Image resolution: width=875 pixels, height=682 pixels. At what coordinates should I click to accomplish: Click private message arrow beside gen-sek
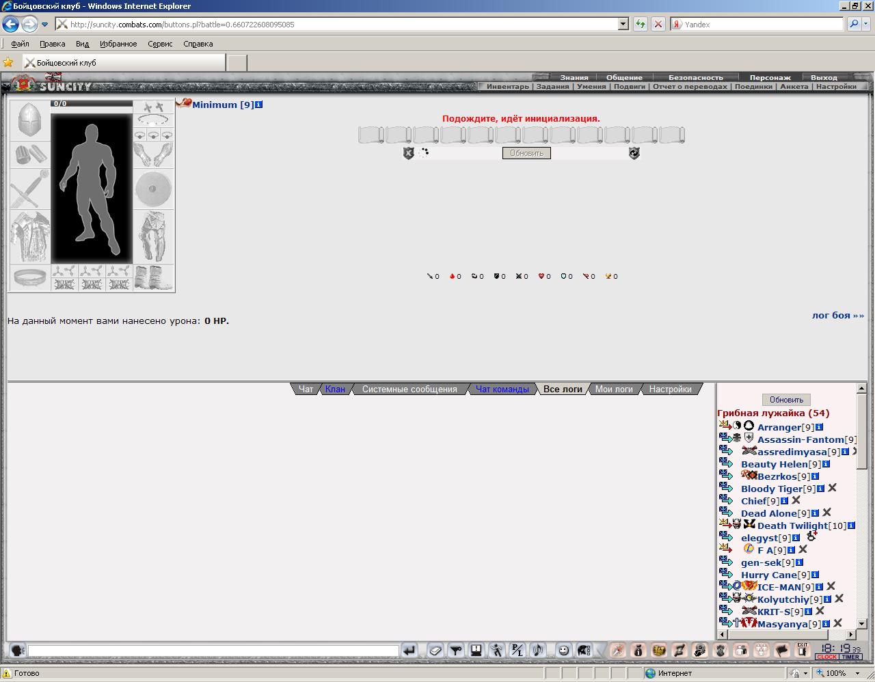point(726,562)
